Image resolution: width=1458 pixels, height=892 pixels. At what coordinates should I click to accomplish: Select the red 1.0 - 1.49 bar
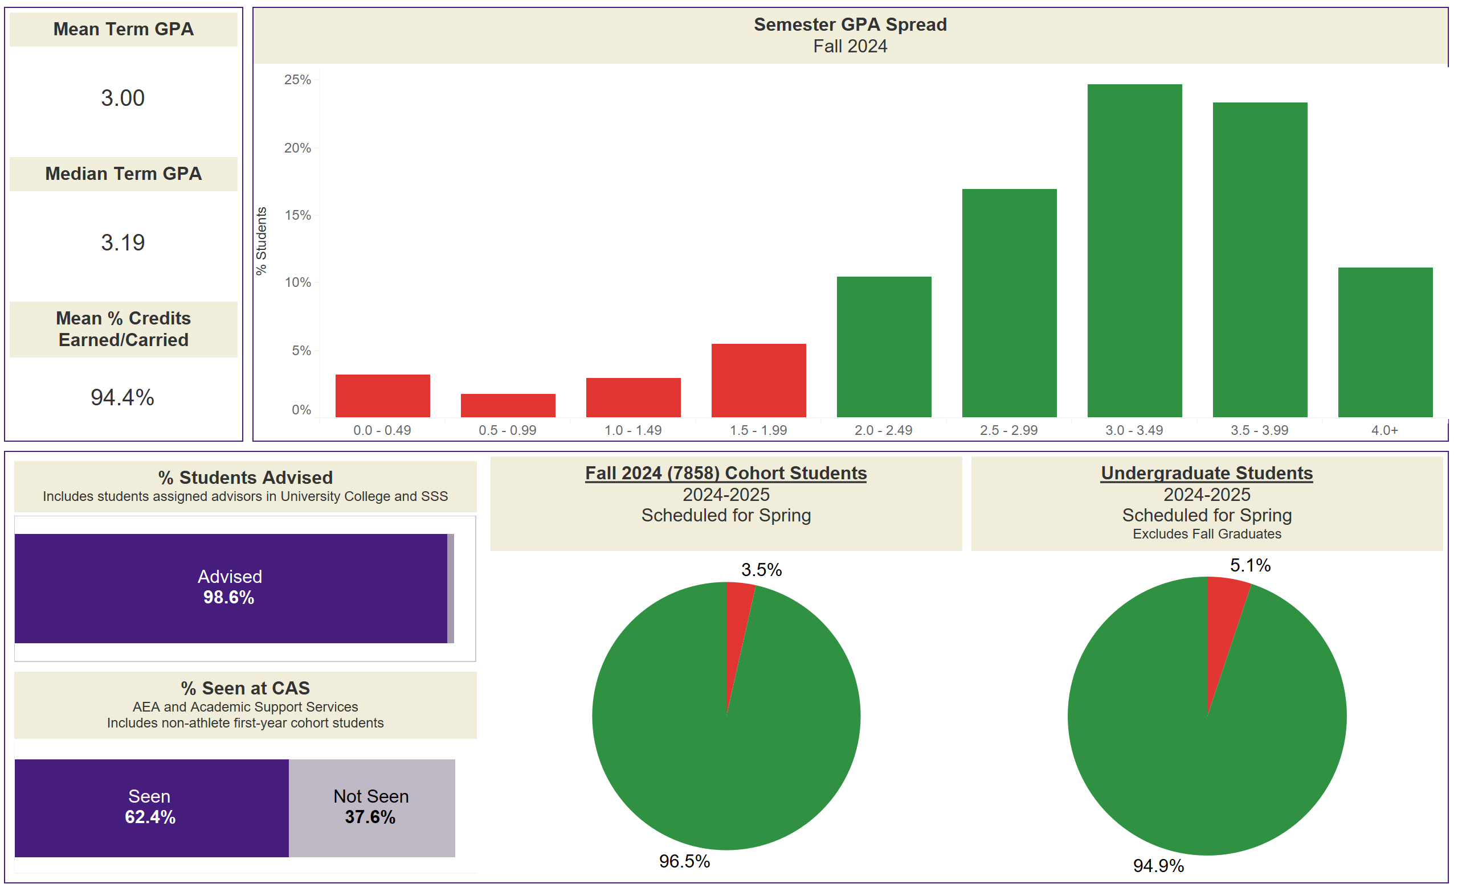[x=633, y=398]
